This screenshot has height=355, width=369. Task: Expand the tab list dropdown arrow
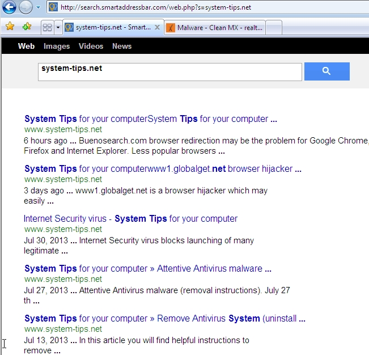click(x=57, y=27)
